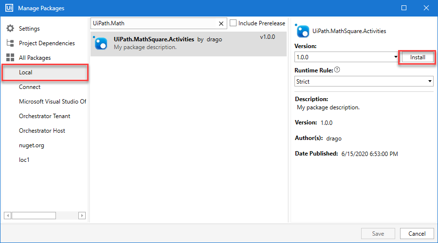Toggle the Include Prerelease checkbox
The height and width of the screenshot is (243, 438).
(233, 23)
